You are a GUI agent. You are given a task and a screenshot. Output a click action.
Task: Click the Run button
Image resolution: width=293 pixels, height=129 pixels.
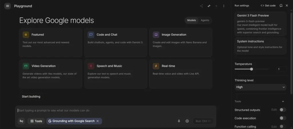[x=203, y=121]
